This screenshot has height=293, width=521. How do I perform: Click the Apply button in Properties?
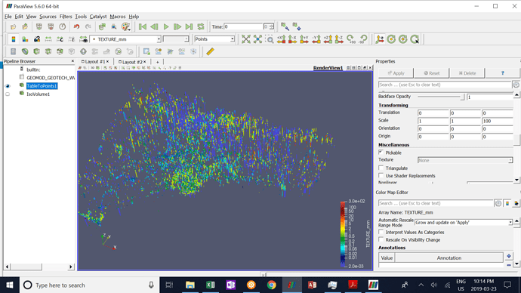tap(396, 73)
